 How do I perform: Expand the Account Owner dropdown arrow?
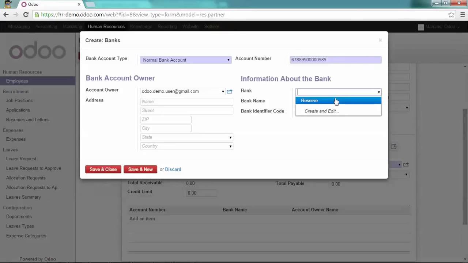coord(223,92)
